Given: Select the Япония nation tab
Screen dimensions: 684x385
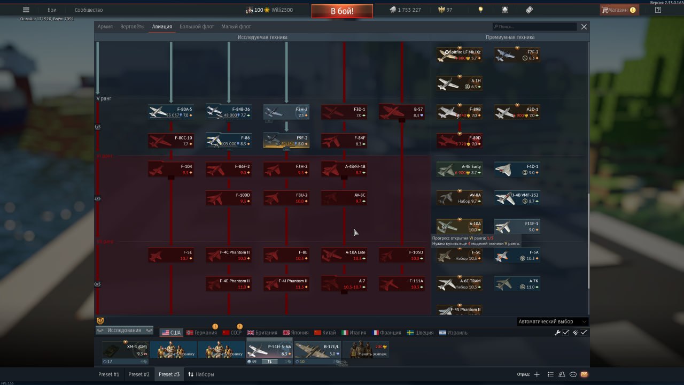Looking at the screenshot, I should pyautogui.click(x=297, y=333).
